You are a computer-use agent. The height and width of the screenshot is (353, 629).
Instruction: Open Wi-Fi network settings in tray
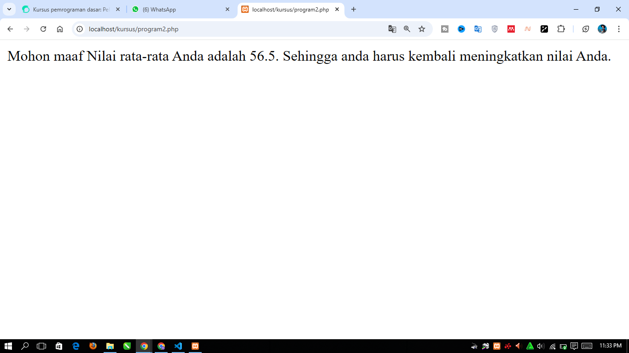click(552, 346)
